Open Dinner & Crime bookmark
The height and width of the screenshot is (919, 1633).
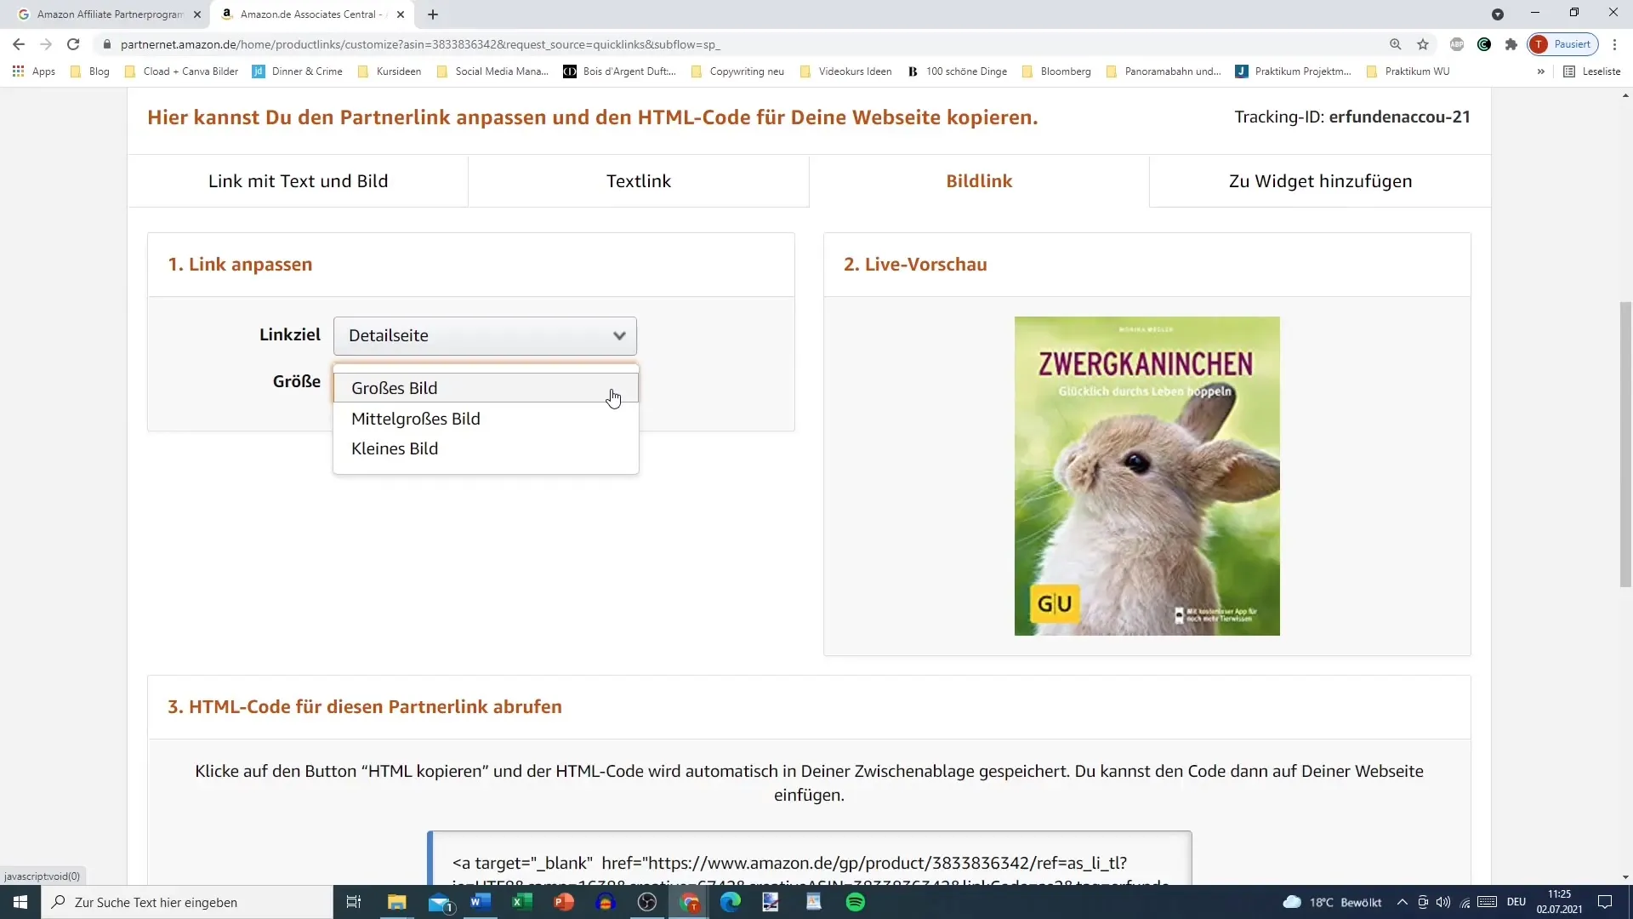pos(298,71)
